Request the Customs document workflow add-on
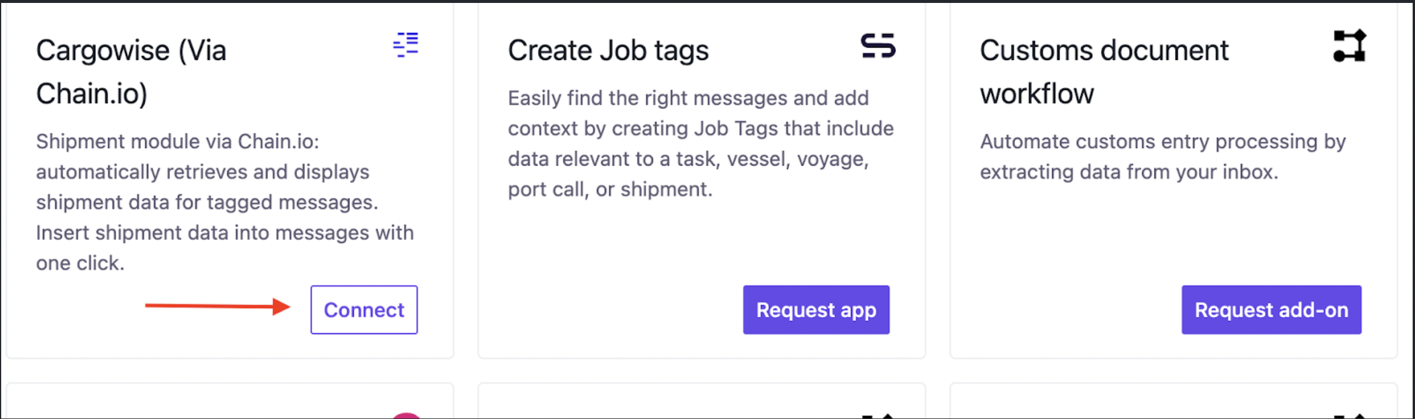This screenshot has height=419, width=1415. coord(1272,310)
